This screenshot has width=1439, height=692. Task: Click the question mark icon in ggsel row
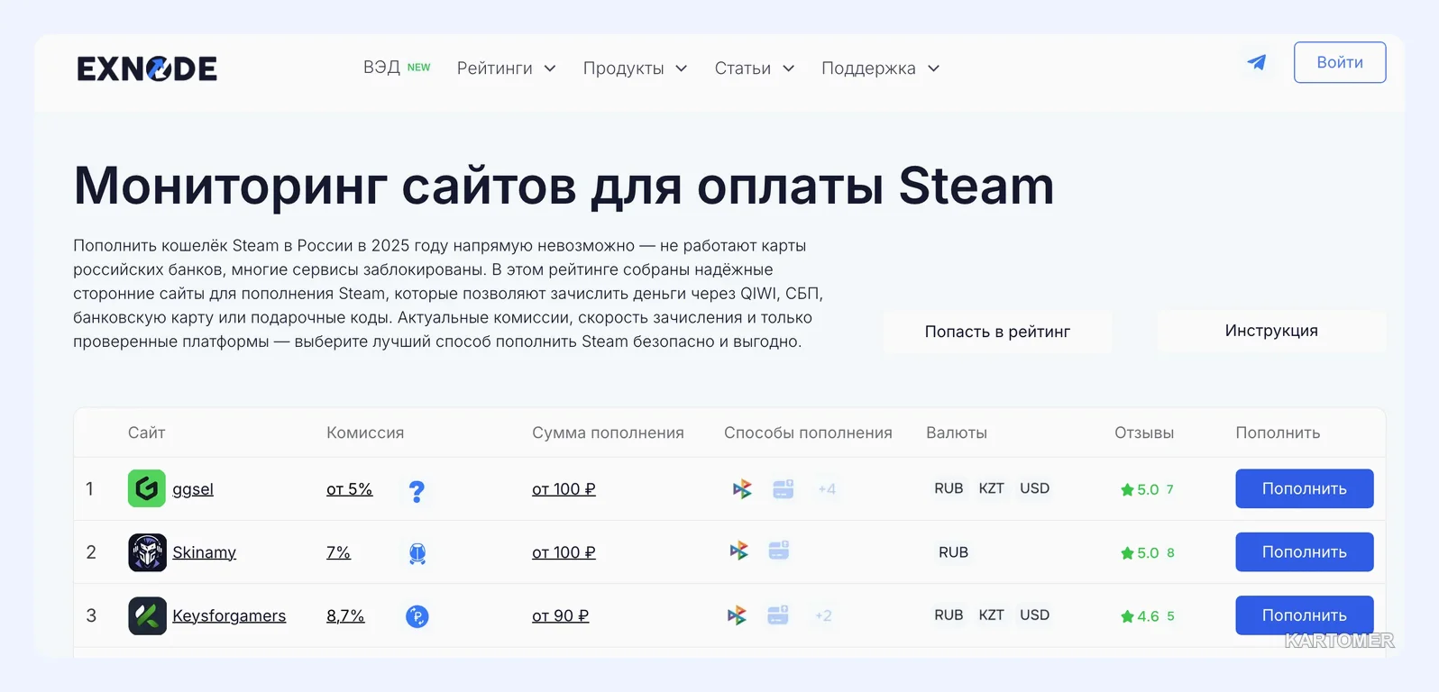pos(417,491)
